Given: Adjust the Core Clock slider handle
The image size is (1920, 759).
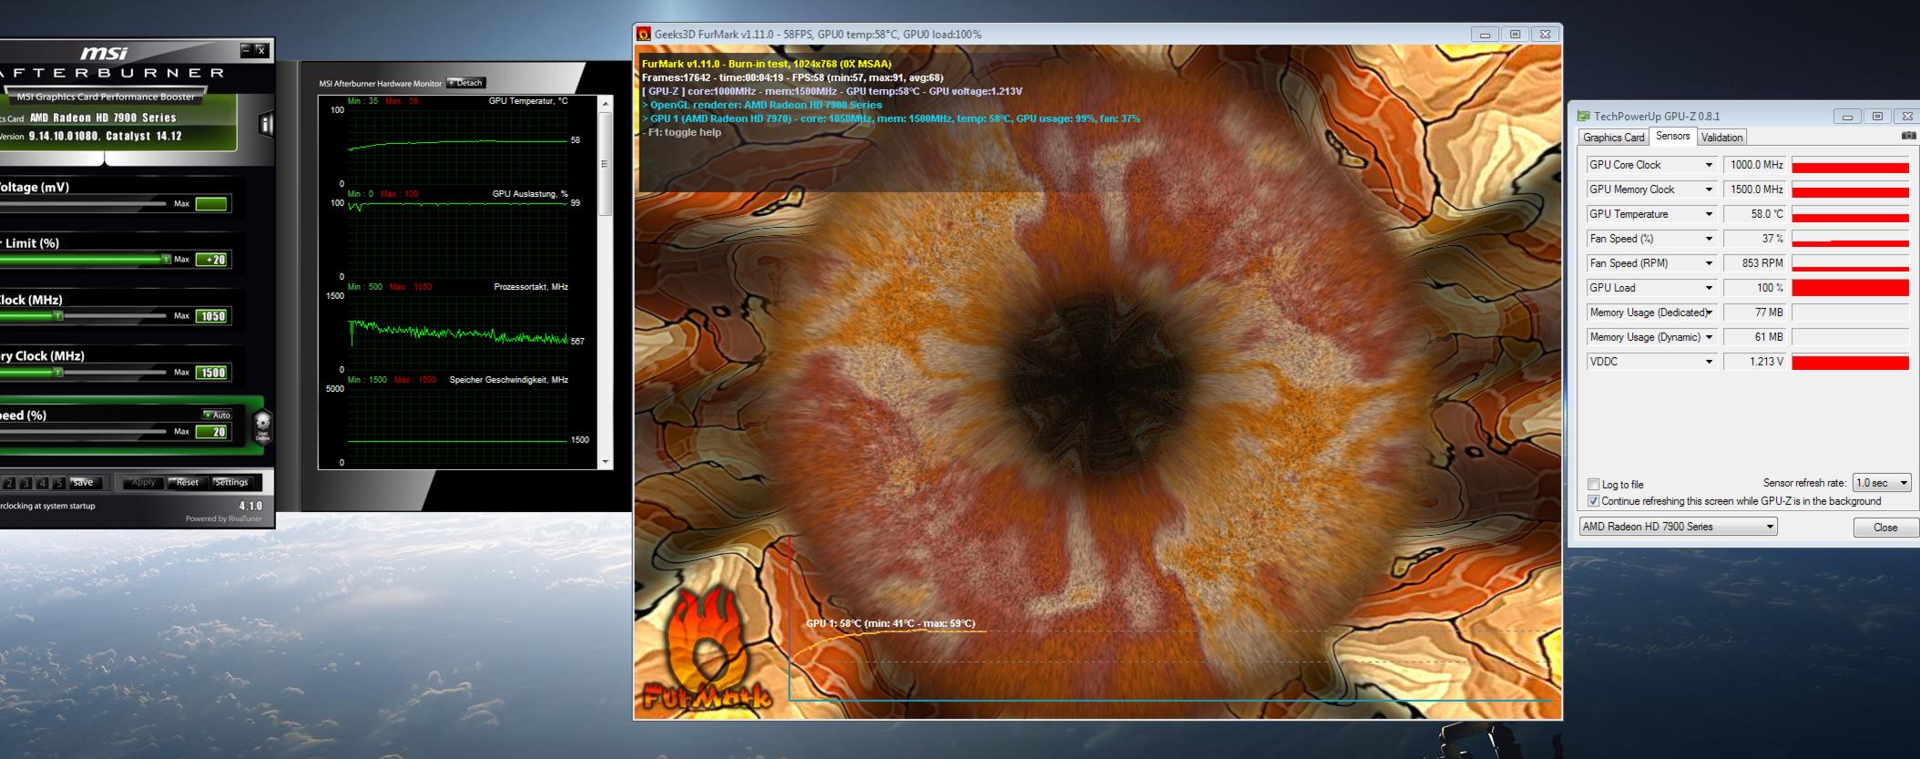Looking at the screenshot, I should (58, 316).
